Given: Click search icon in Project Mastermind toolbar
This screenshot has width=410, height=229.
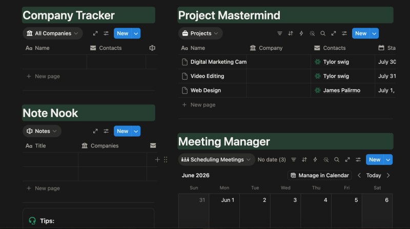Looking at the screenshot, I should click(x=323, y=33).
